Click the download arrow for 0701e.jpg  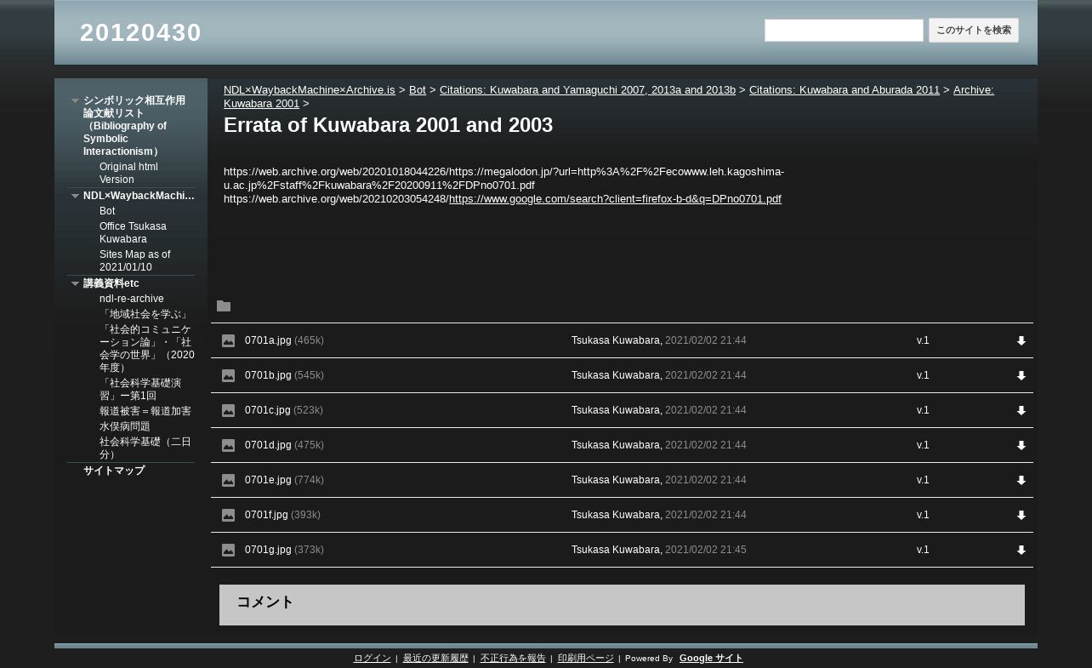[1021, 481]
